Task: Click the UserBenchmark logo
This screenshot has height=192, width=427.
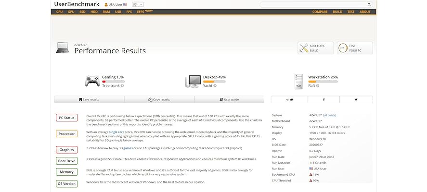Action: click(77, 4)
